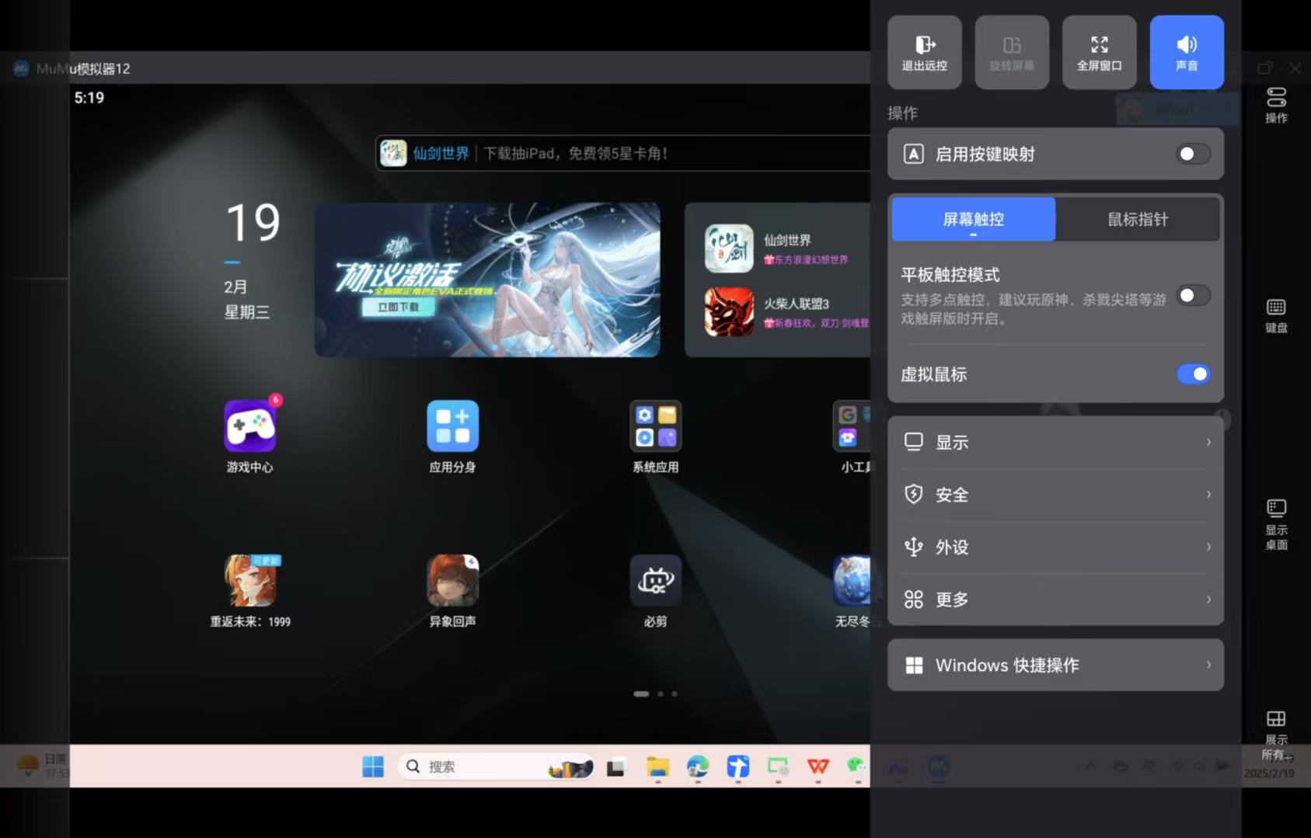The height and width of the screenshot is (838, 1311).
Task: Mute using the 声音 sound icon
Action: coord(1186,52)
